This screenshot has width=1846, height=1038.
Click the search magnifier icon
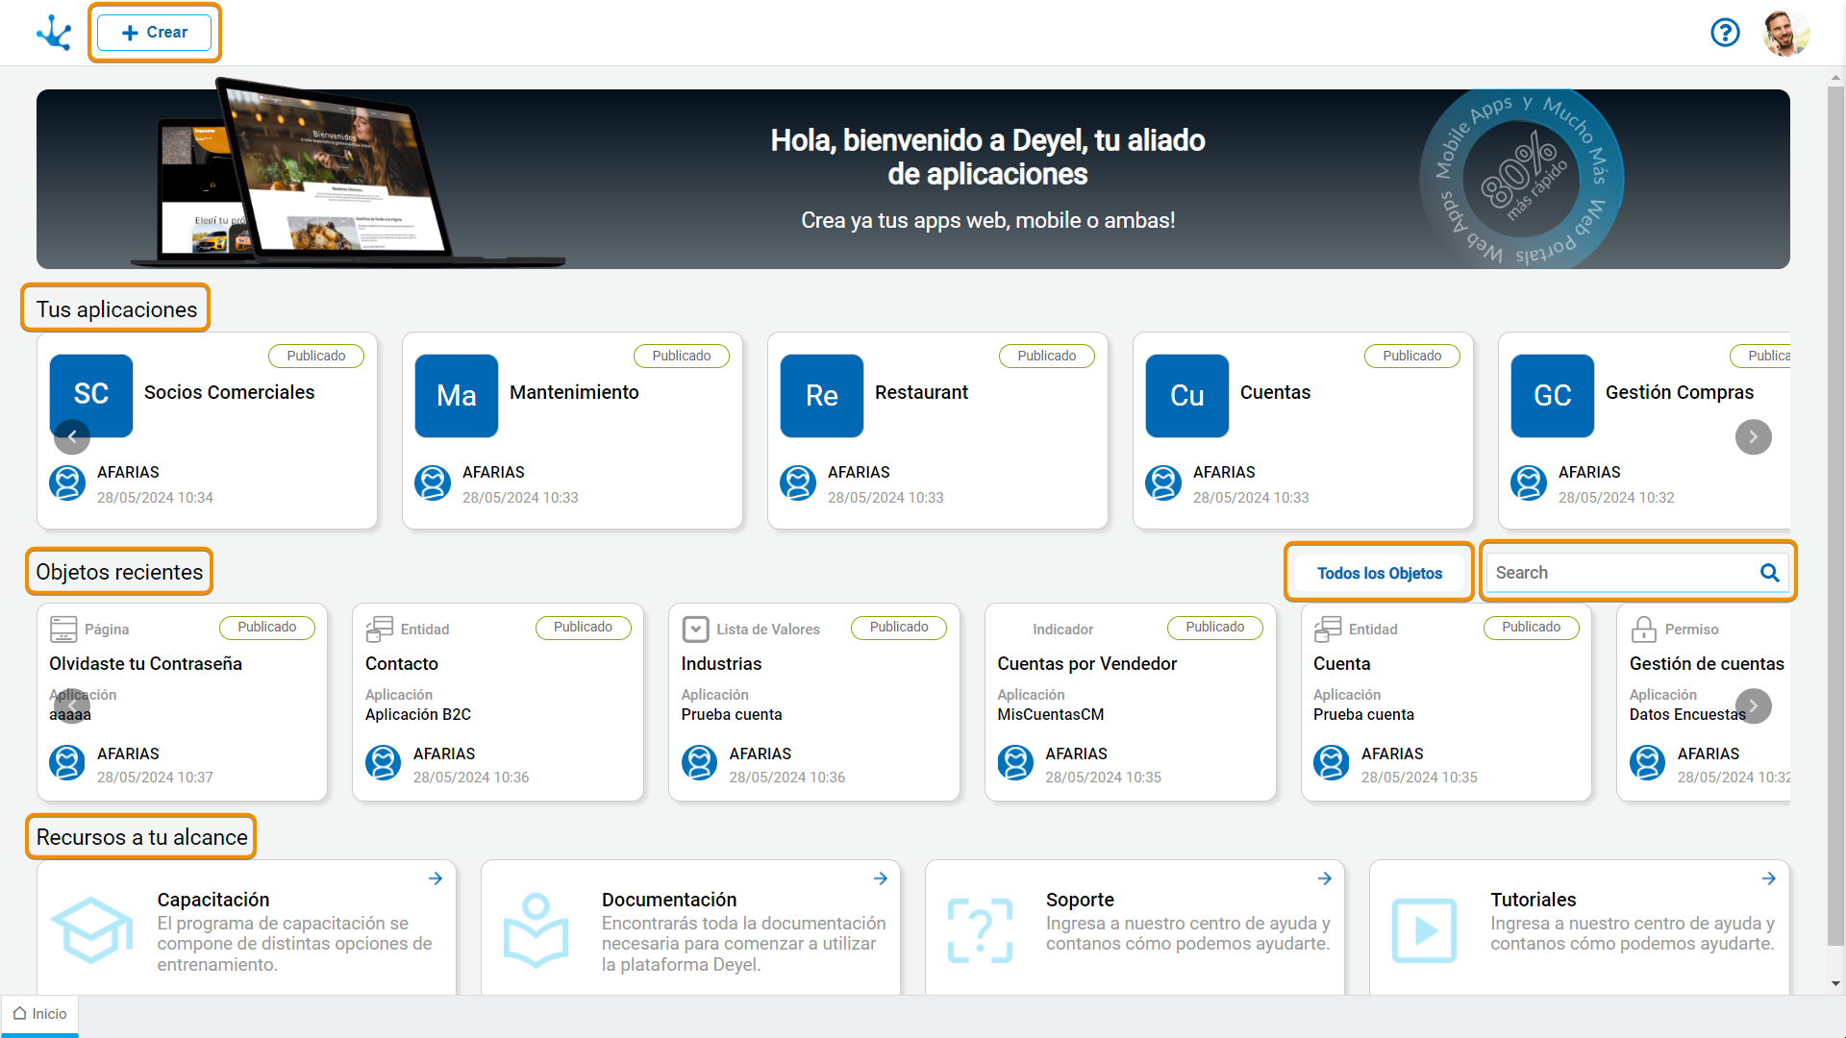1769,573
